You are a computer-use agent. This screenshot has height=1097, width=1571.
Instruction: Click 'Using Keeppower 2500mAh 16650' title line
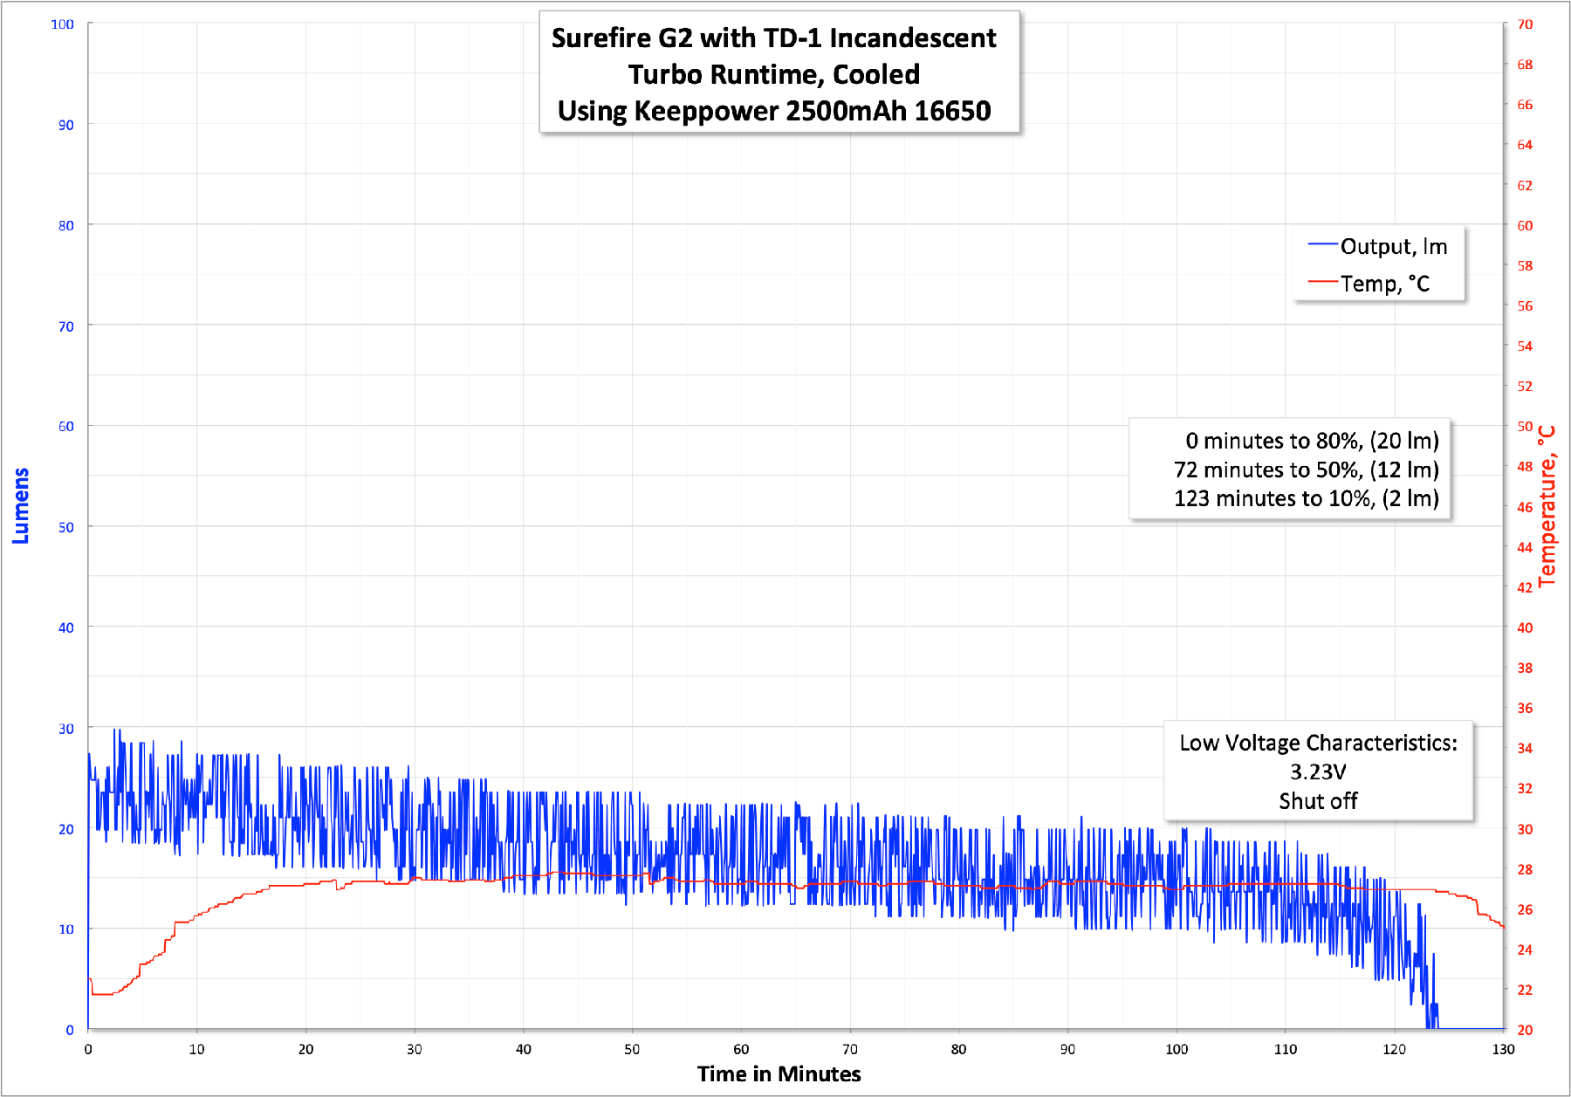[x=774, y=111]
